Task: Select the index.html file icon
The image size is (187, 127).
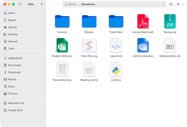Action: [x=116, y=45]
